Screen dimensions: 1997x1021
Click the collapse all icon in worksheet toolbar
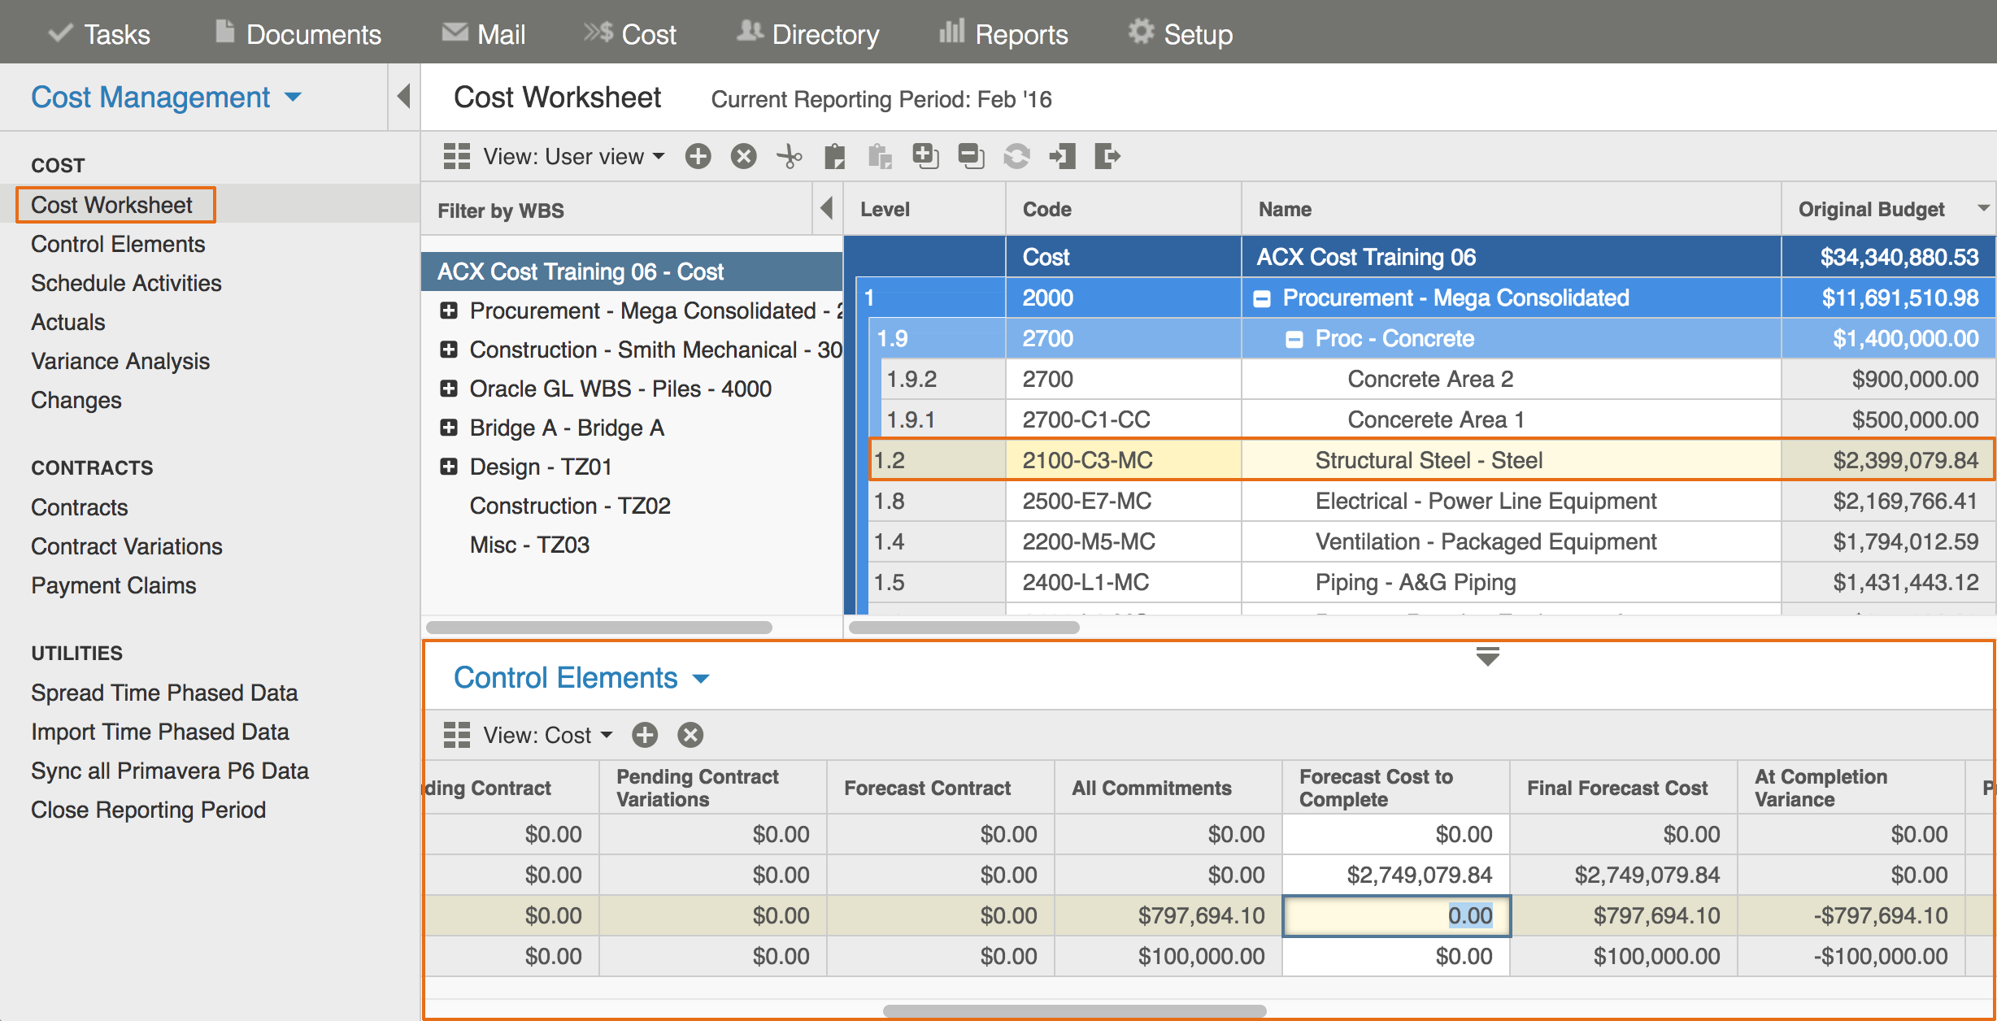pos(971,156)
